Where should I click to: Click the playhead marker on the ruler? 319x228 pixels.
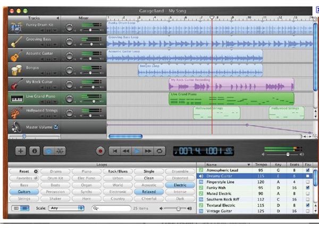coord(212,18)
